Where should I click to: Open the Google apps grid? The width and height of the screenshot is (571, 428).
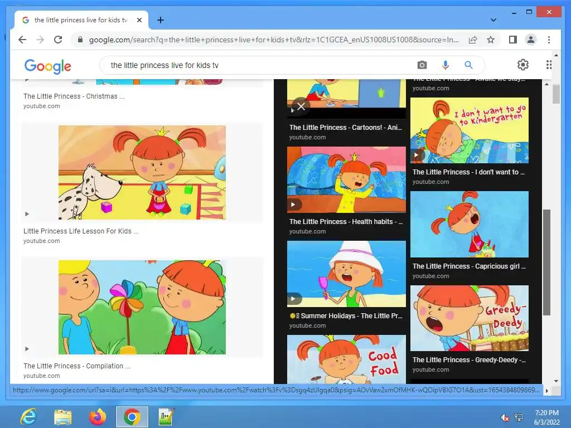(549, 65)
